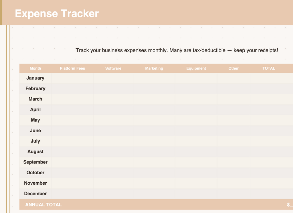Click the April Equipment cell
The width and height of the screenshot is (293, 213).
tap(196, 110)
